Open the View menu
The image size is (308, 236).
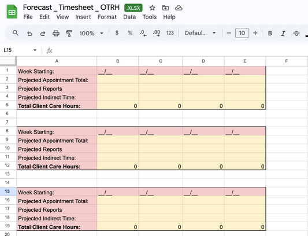click(x=62, y=17)
